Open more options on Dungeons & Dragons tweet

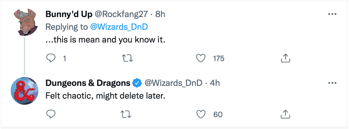point(333,83)
